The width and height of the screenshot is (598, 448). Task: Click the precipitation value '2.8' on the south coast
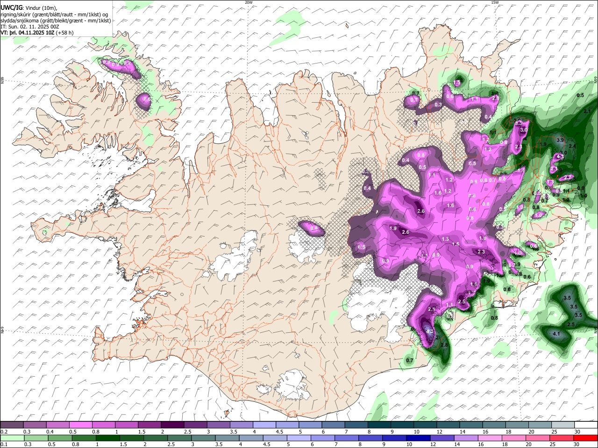444,345
